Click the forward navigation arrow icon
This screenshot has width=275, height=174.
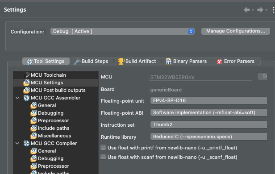(x=260, y=10)
